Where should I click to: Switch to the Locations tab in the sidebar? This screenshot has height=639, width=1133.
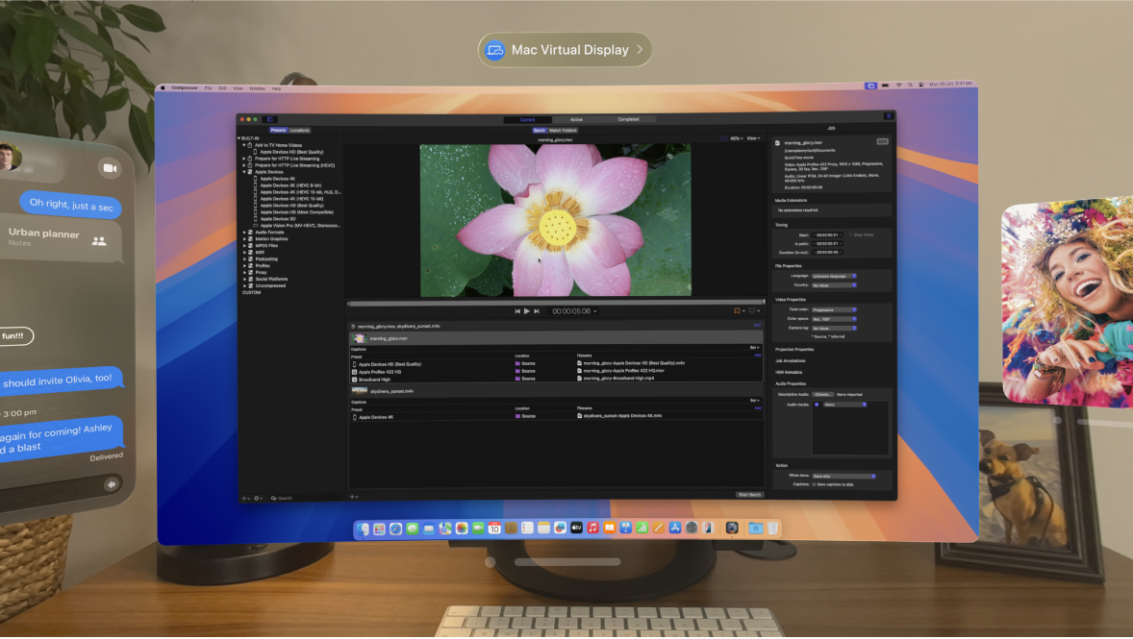click(298, 130)
